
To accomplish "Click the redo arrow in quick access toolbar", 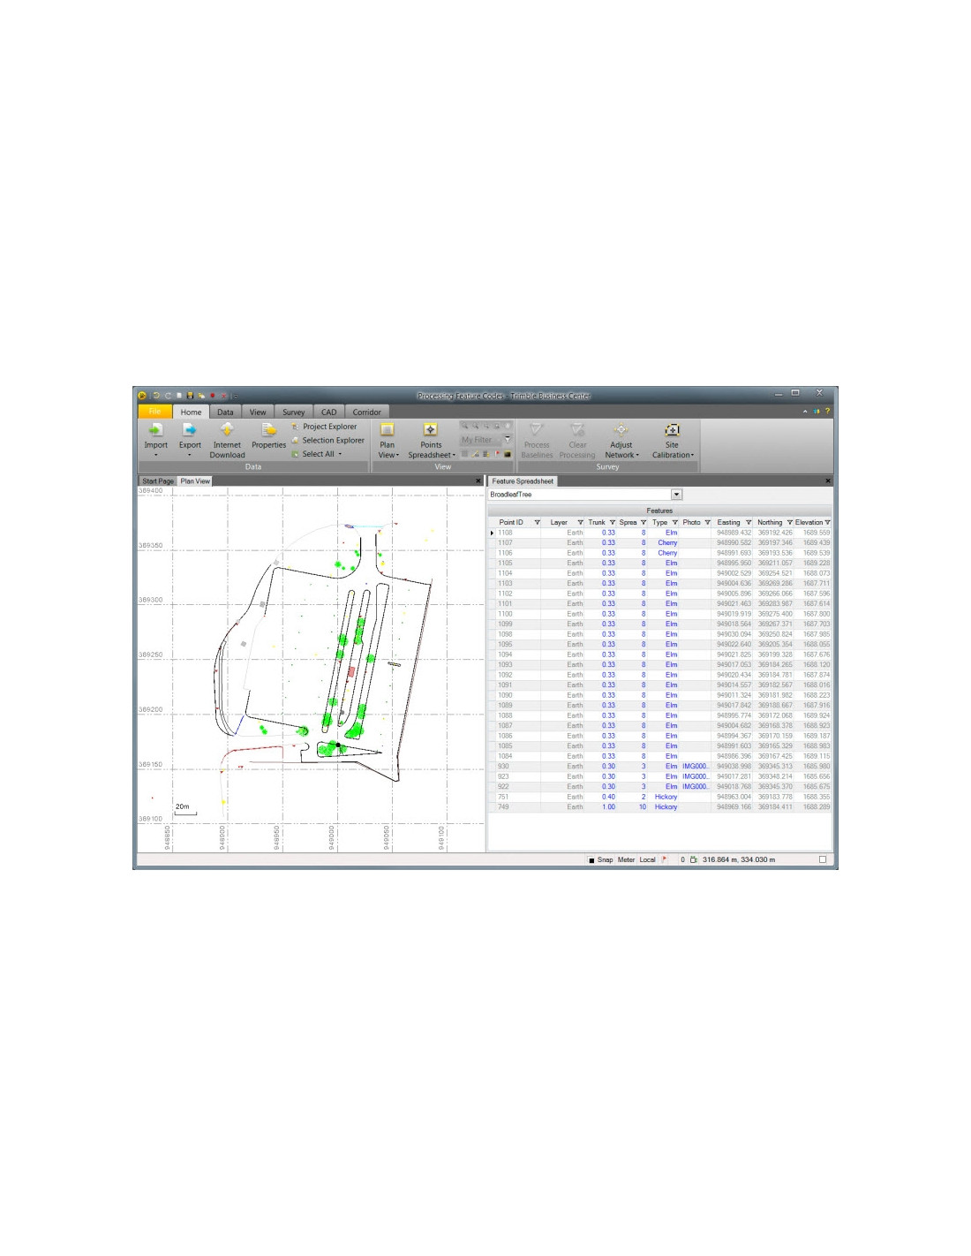I will (168, 396).
